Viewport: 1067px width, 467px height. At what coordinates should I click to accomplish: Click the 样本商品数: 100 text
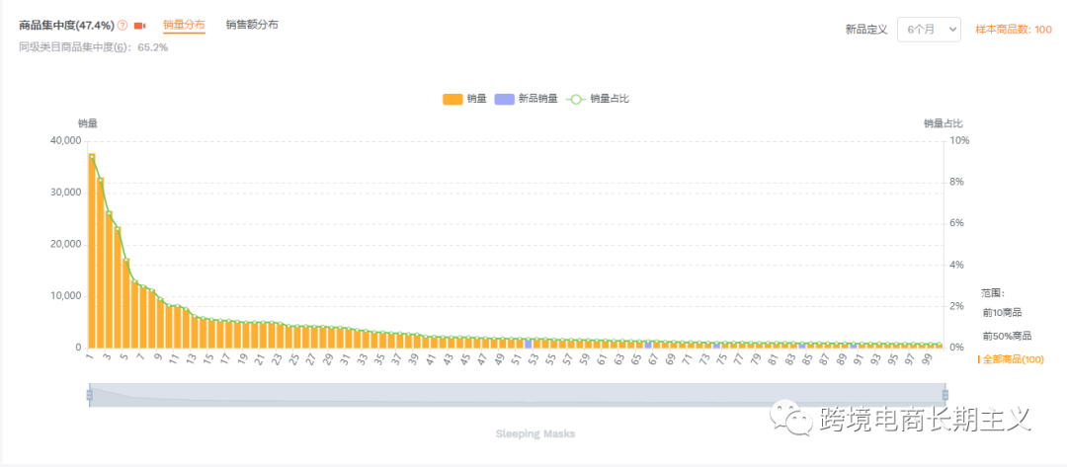click(x=1014, y=30)
